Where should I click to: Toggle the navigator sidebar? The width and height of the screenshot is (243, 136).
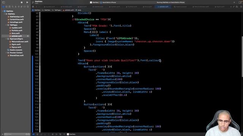[3, 3]
